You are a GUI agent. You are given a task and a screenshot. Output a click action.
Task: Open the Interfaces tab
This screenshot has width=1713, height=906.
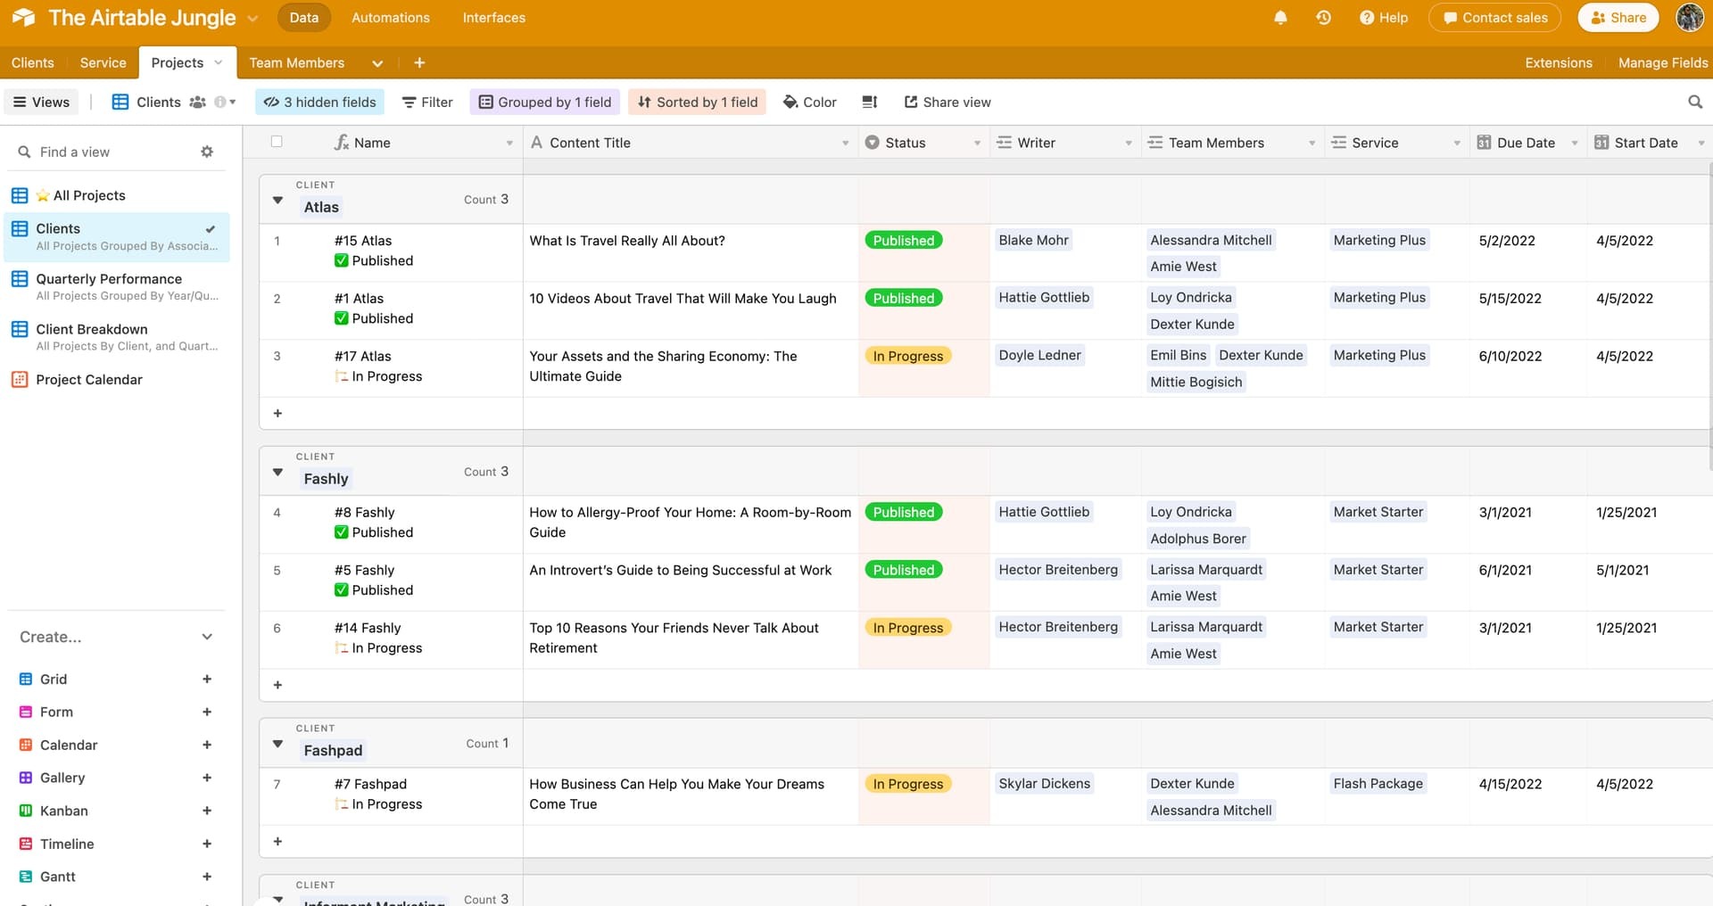(x=493, y=18)
